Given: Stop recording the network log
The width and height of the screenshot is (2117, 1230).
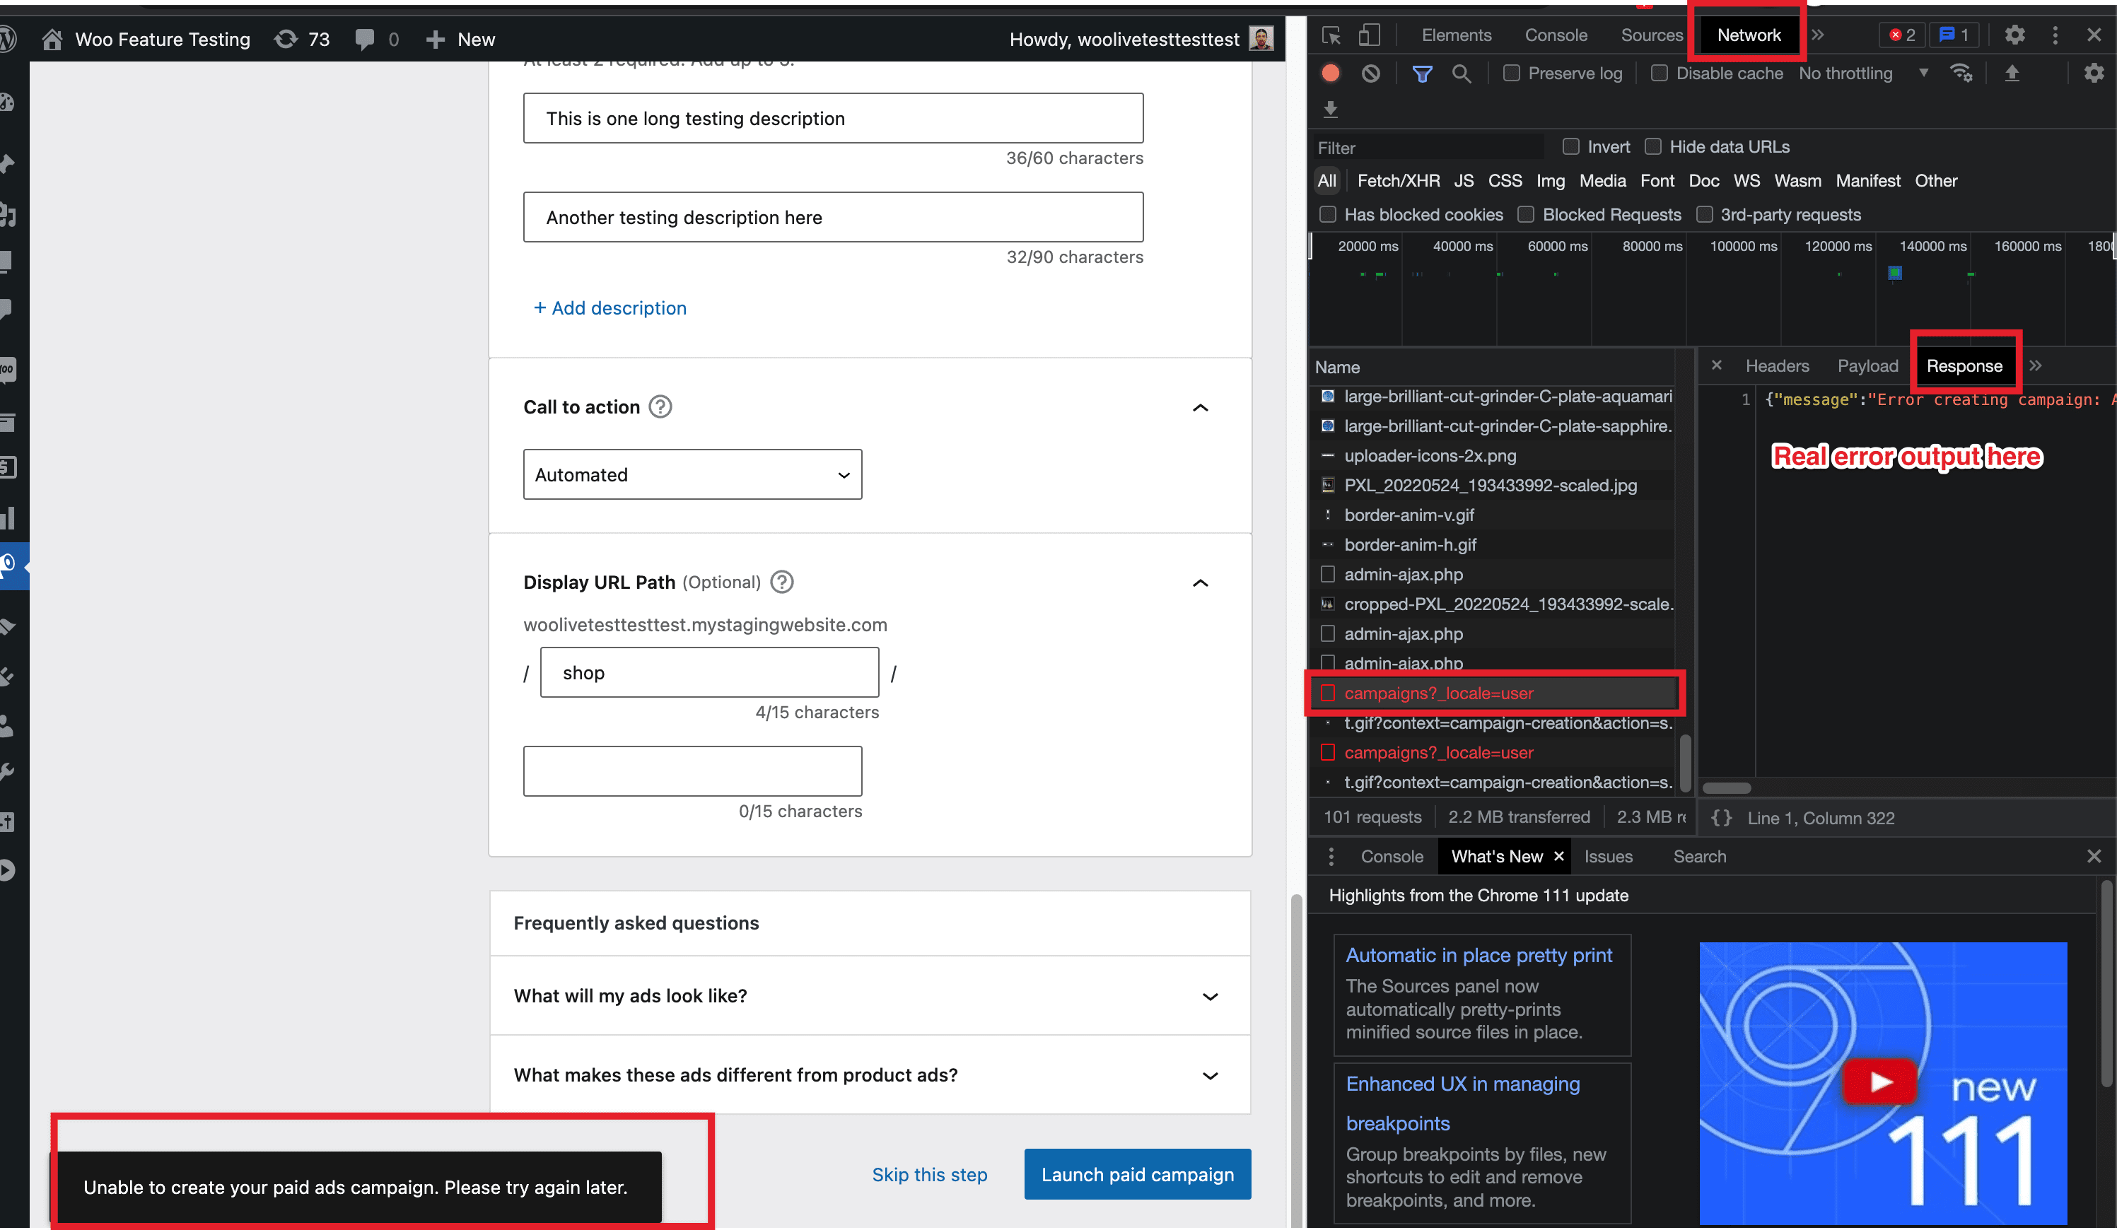Looking at the screenshot, I should tap(1331, 73).
